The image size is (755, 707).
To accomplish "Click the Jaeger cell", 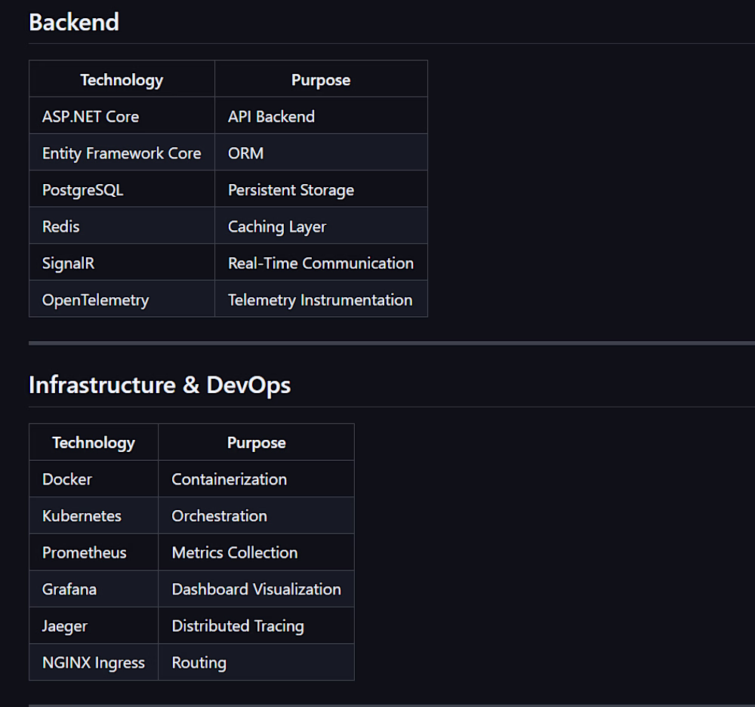I will tap(94, 626).
